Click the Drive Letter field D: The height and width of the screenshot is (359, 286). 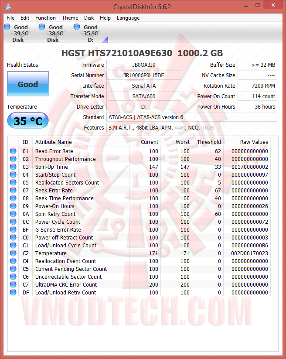[x=144, y=107]
